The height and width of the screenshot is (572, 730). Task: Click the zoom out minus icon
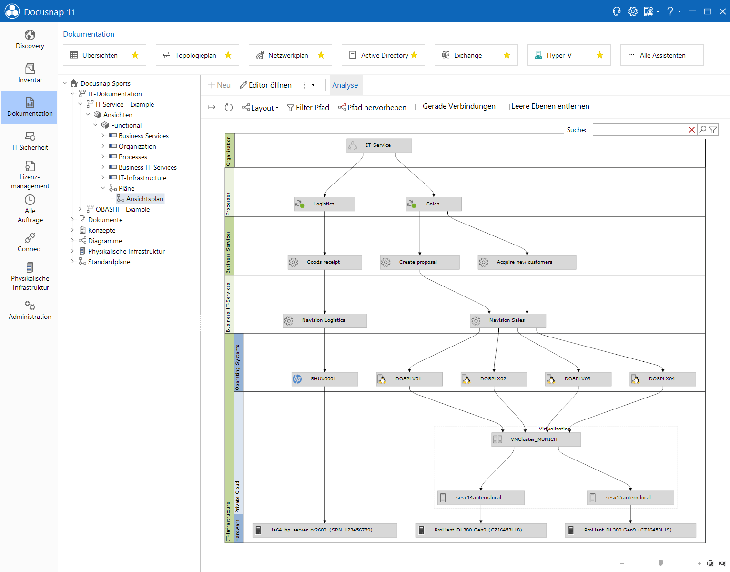[622, 563]
